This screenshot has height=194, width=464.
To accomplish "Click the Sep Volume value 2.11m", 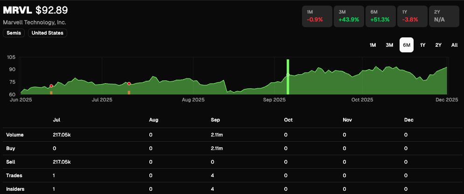I will pyautogui.click(x=217, y=135).
